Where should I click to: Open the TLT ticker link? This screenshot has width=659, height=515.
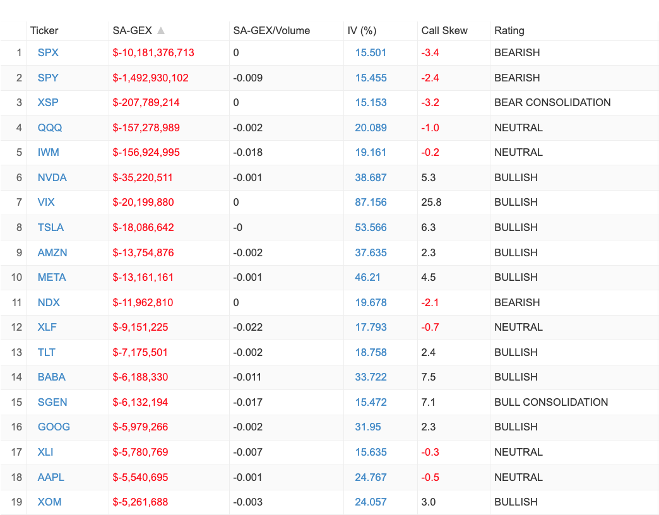47,352
